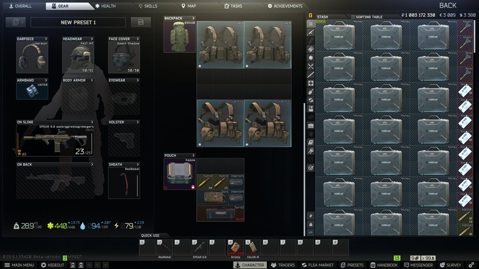Click the preset save floppy icon
The height and width of the screenshot is (269, 479).
tap(141, 22)
